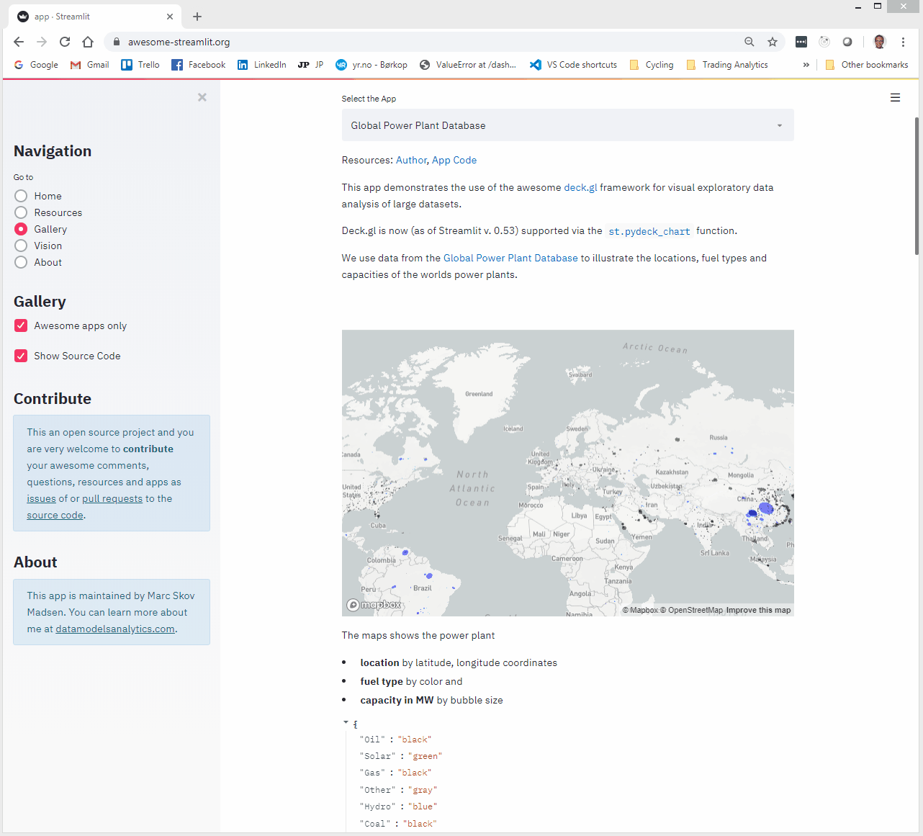Viewport: 923px width, 836px height.
Task: Toggle Show Source Code checkbox
Action: coord(21,356)
